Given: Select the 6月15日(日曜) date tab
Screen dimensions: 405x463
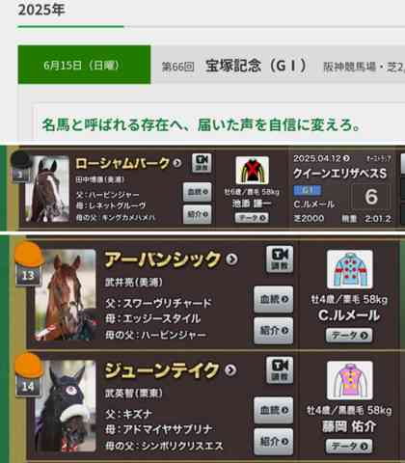Looking at the screenshot, I should click(x=84, y=65).
